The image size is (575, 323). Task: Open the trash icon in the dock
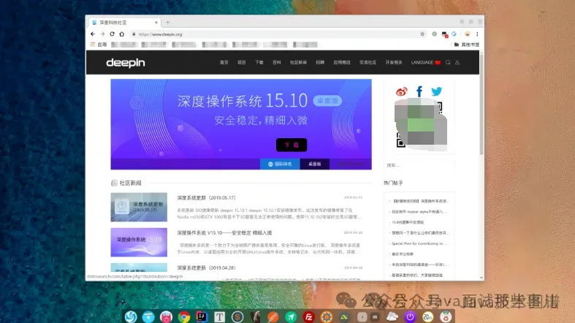(446, 316)
